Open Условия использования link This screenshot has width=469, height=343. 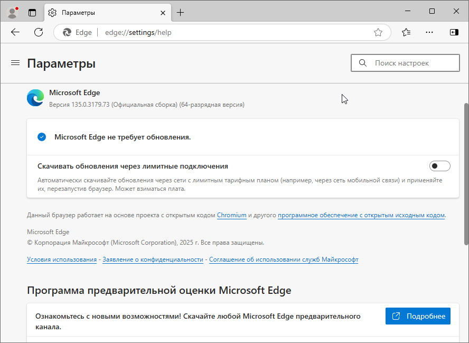pyautogui.click(x=62, y=259)
